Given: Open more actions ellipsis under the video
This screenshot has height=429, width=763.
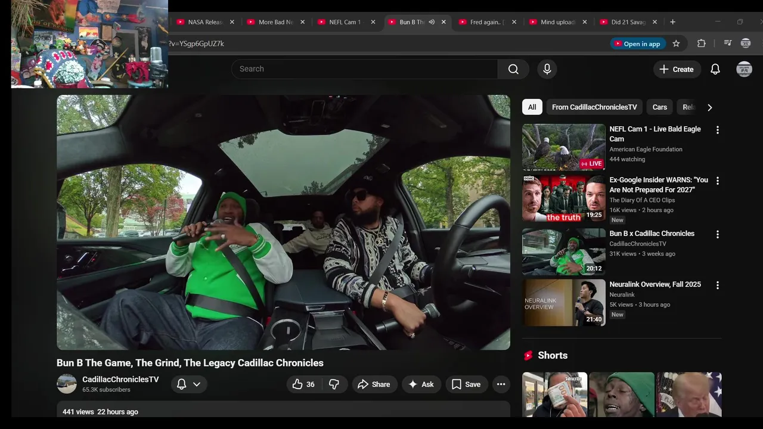Looking at the screenshot, I should 501,384.
